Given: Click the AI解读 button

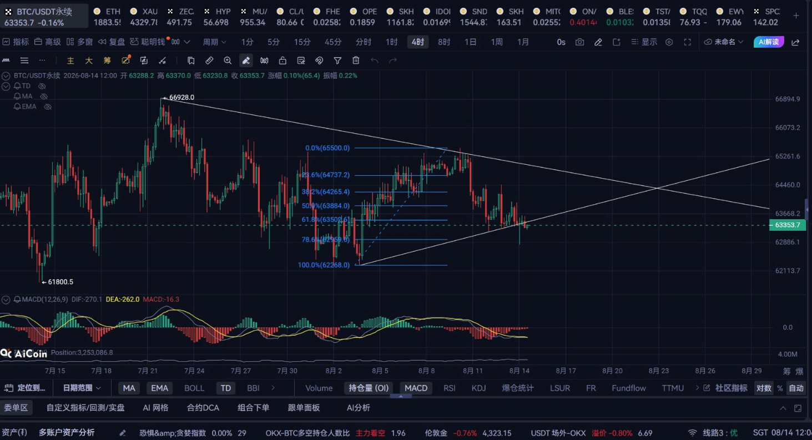Looking at the screenshot, I should [769, 42].
